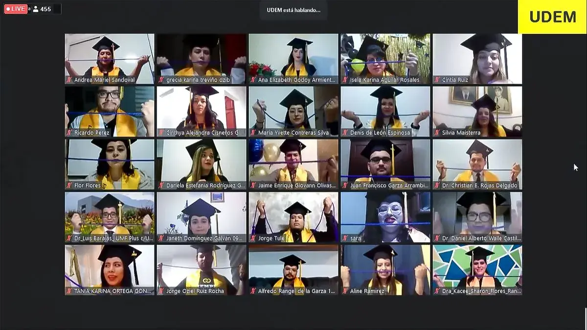Click muted microphone icon beside Jorge Tule

[x=253, y=238]
